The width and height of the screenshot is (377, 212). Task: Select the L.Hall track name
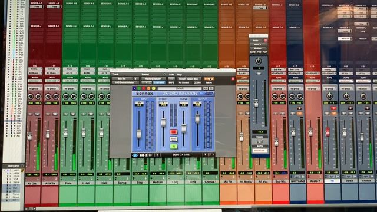pos(86,183)
